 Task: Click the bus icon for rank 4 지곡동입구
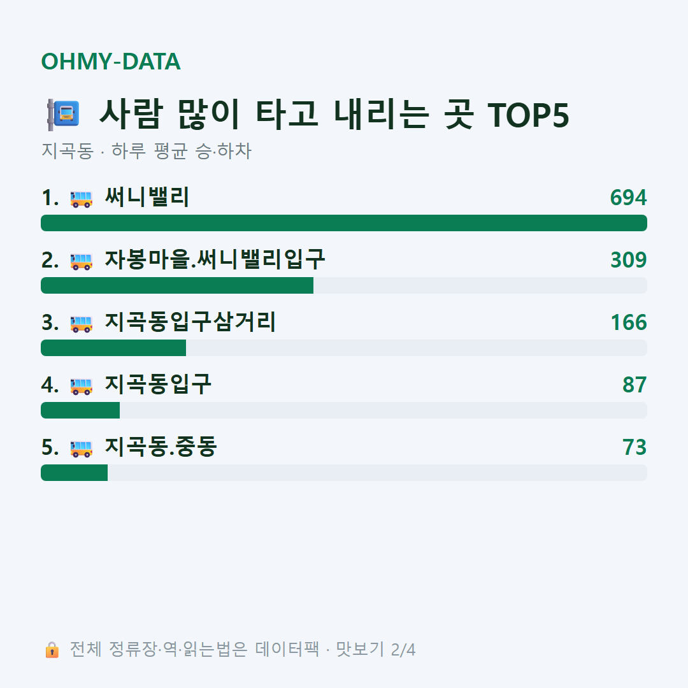coord(81,385)
